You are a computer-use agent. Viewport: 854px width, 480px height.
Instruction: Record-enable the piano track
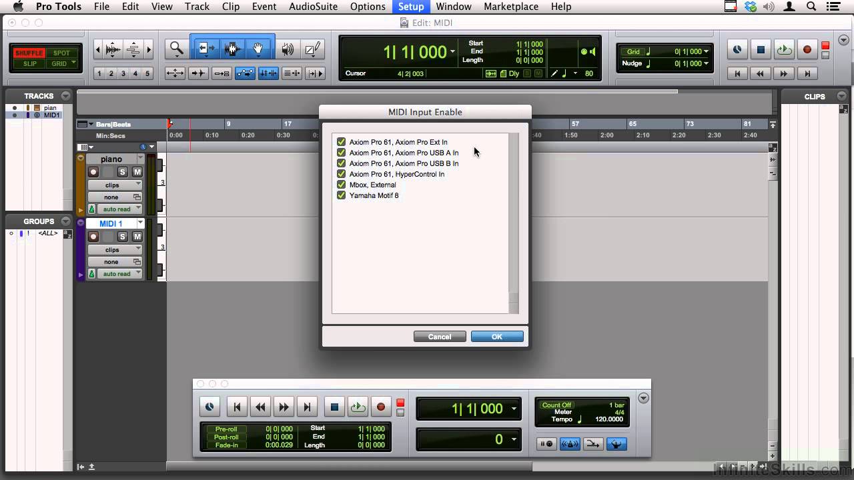[93, 172]
